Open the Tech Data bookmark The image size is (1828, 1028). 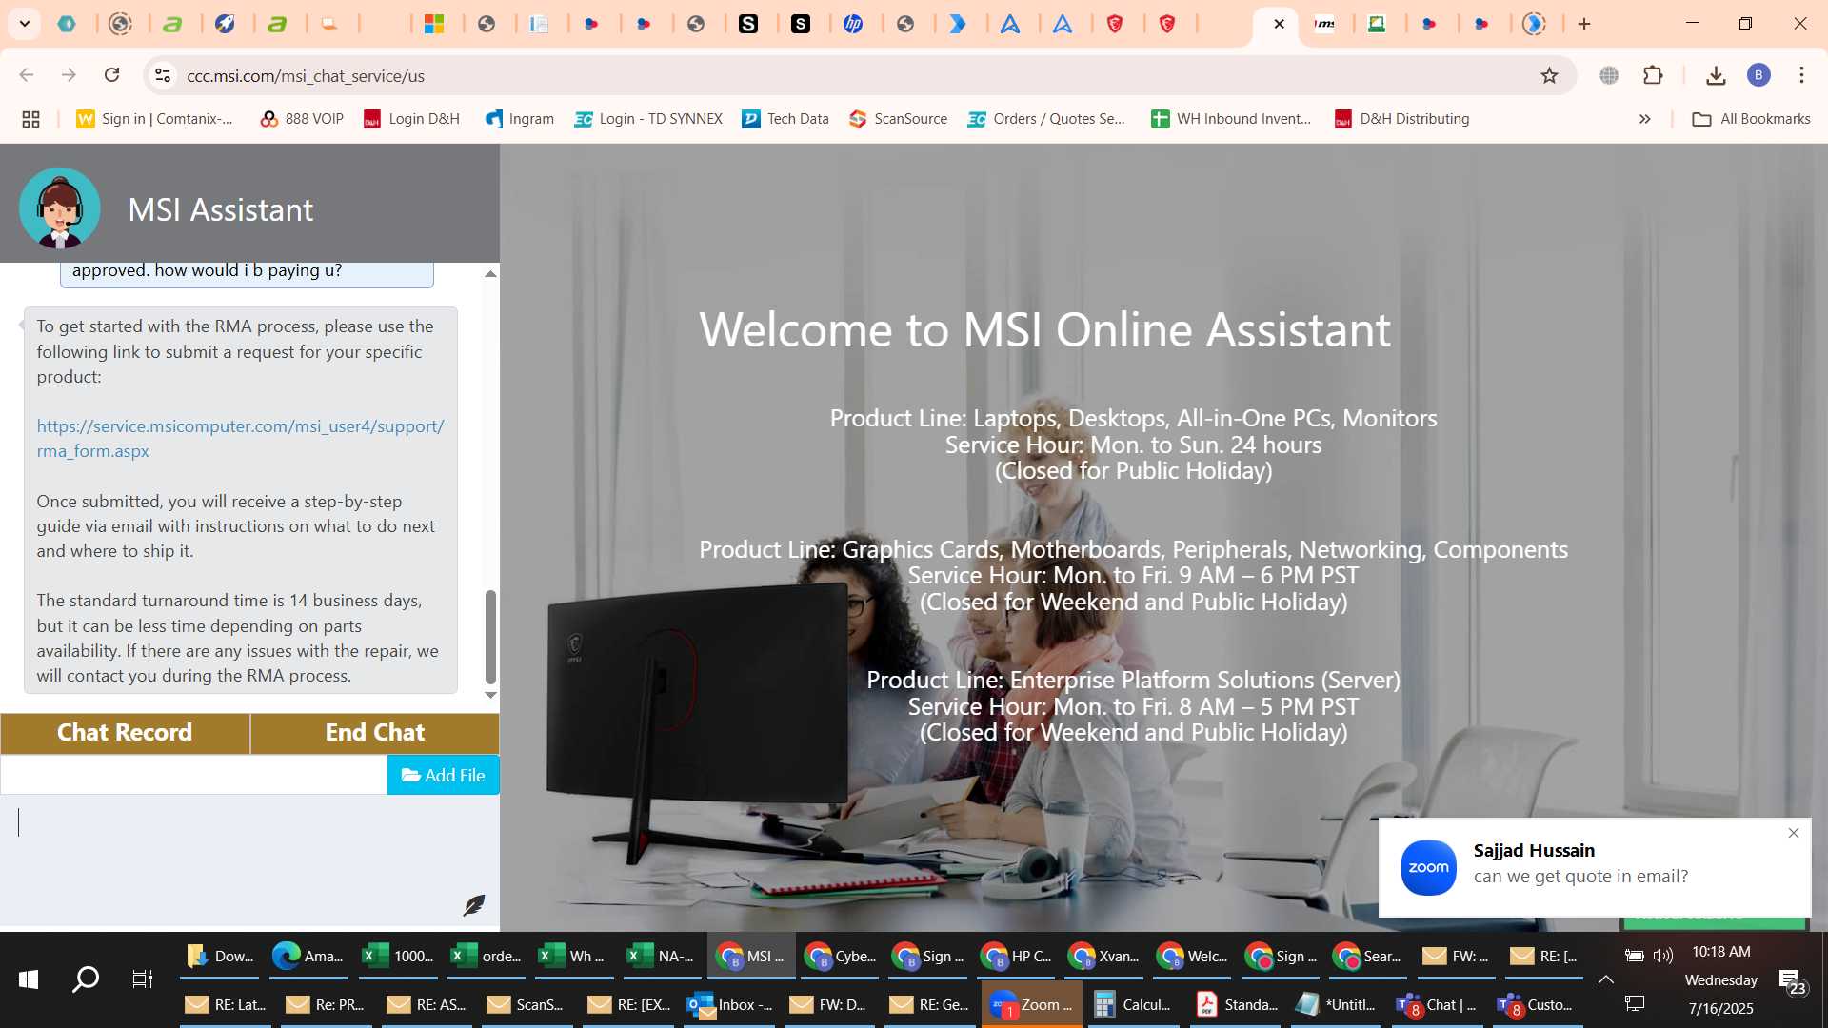click(x=785, y=119)
